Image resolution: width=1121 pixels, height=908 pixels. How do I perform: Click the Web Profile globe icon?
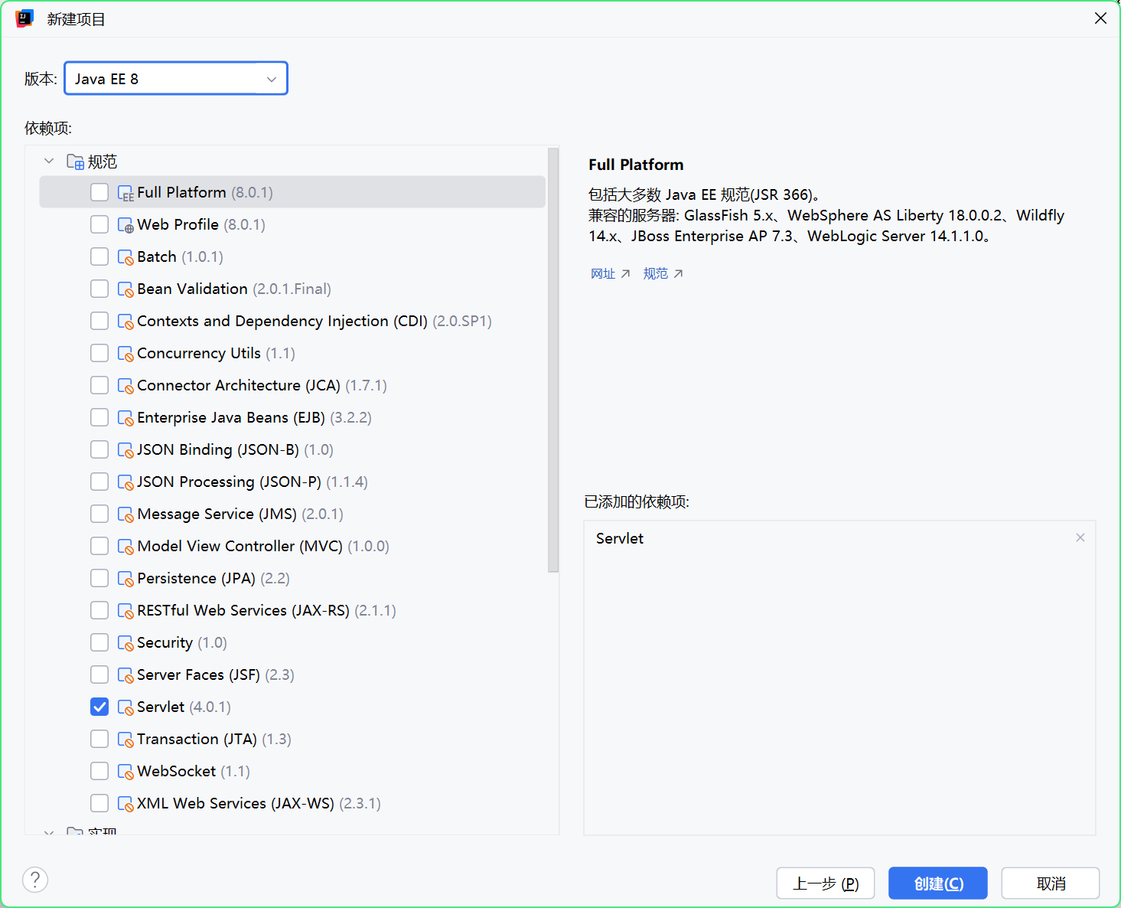[125, 225]
